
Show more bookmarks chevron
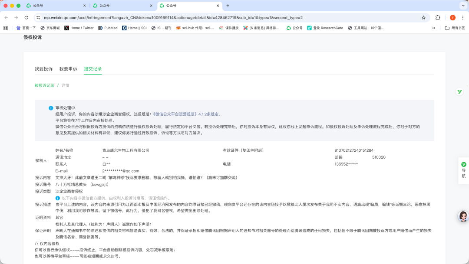point(433,28)
